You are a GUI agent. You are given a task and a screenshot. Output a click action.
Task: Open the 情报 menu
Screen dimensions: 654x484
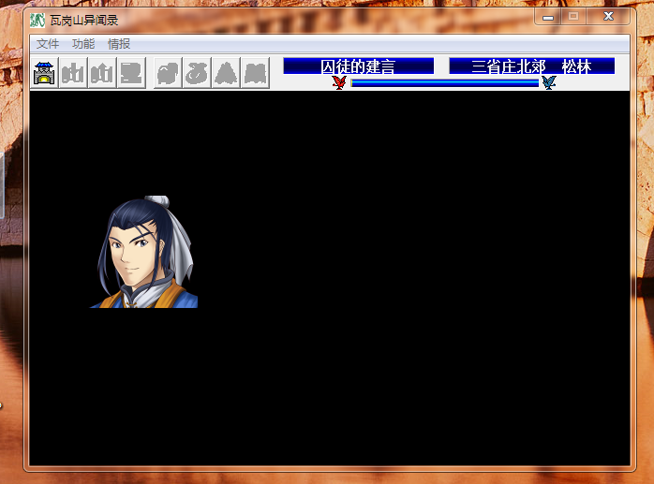(119, 44)
